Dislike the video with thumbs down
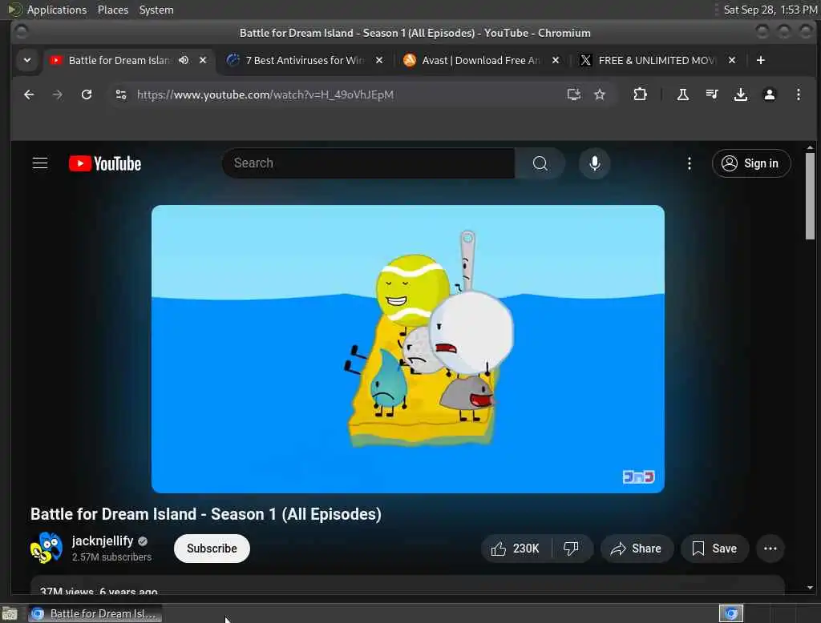The width and height of the screenshot is (821, 623). [x=571, y=549]
